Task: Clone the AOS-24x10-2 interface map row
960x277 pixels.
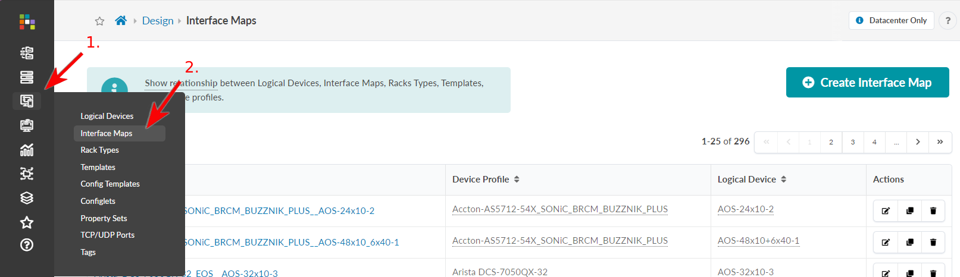Action: [909, 211]
